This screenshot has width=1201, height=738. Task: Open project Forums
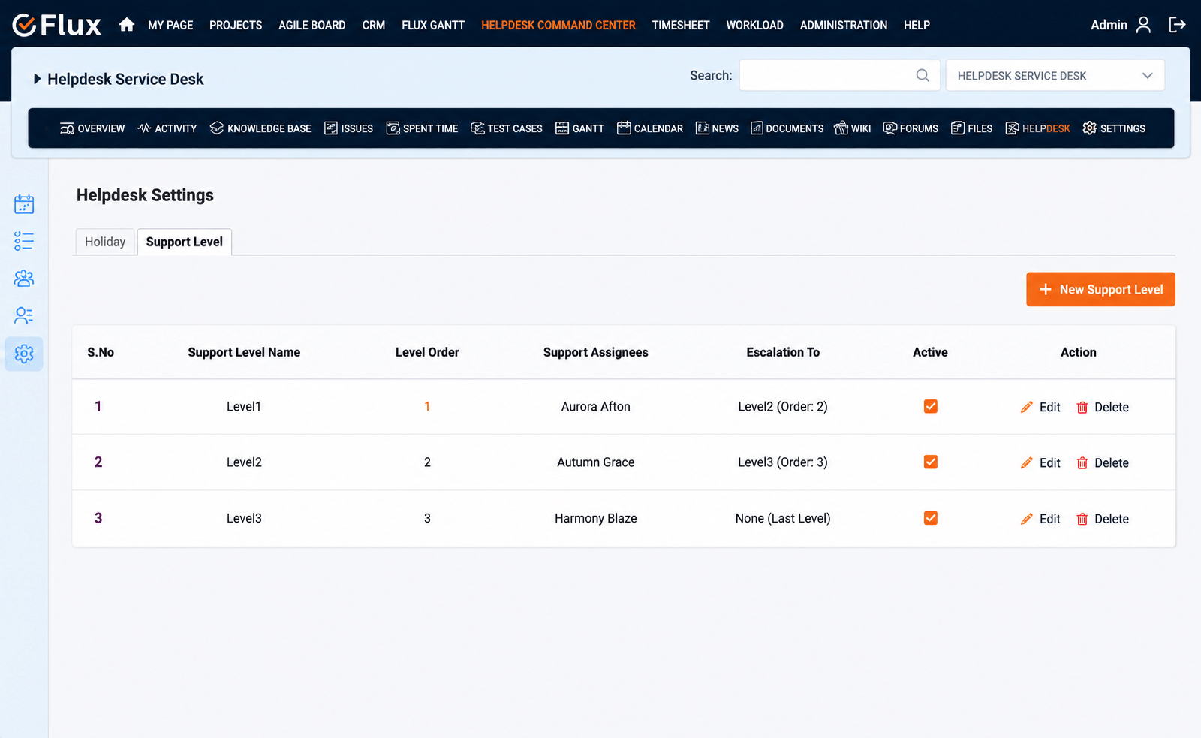(911, 128)
